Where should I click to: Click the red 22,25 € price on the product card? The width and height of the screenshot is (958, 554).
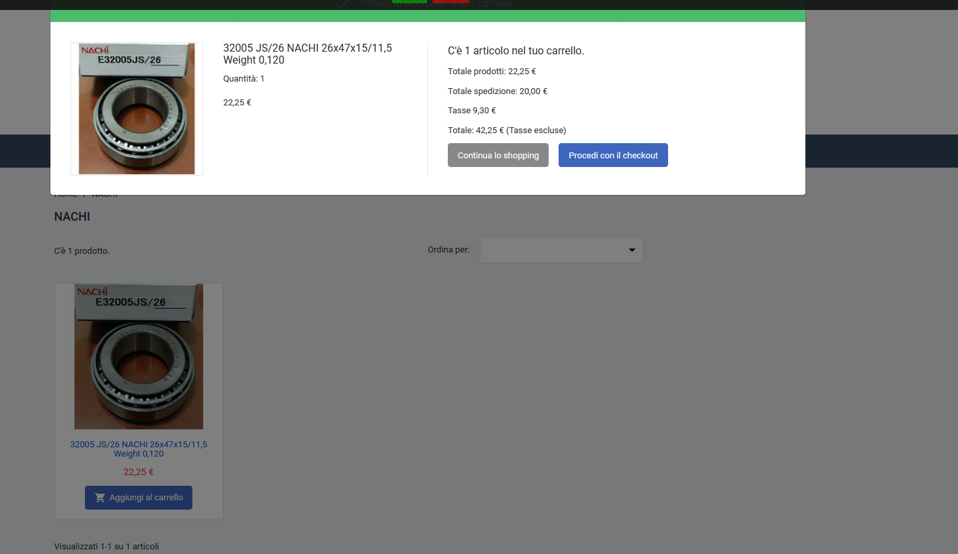(139, 472)
